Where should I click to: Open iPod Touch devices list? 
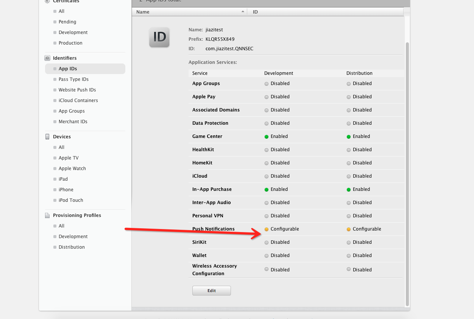click(x=71, y=200)
